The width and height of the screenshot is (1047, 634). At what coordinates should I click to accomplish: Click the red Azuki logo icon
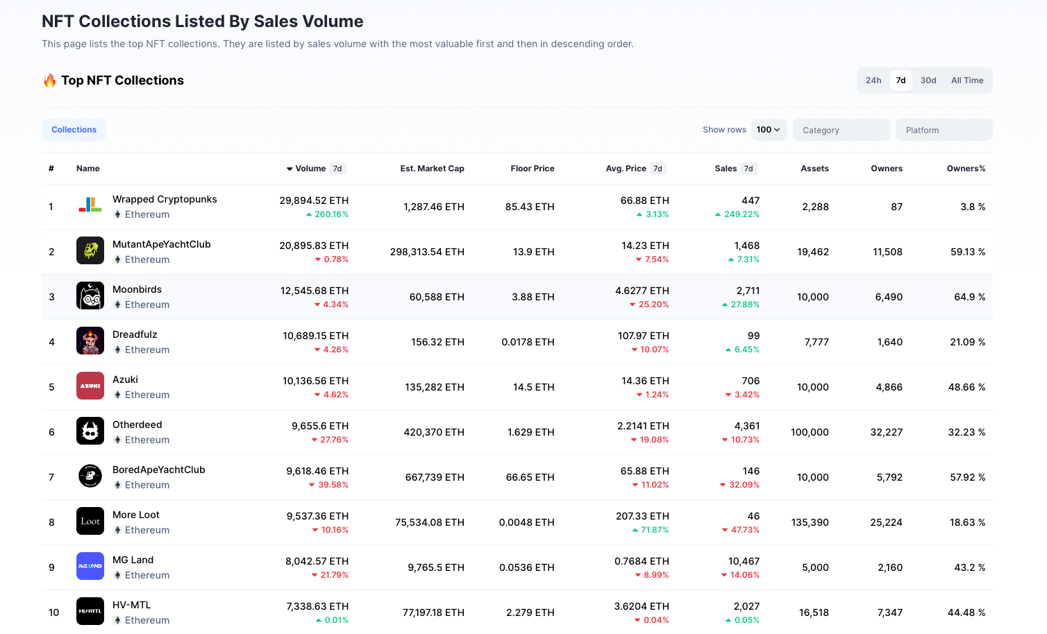pos(90,386)
